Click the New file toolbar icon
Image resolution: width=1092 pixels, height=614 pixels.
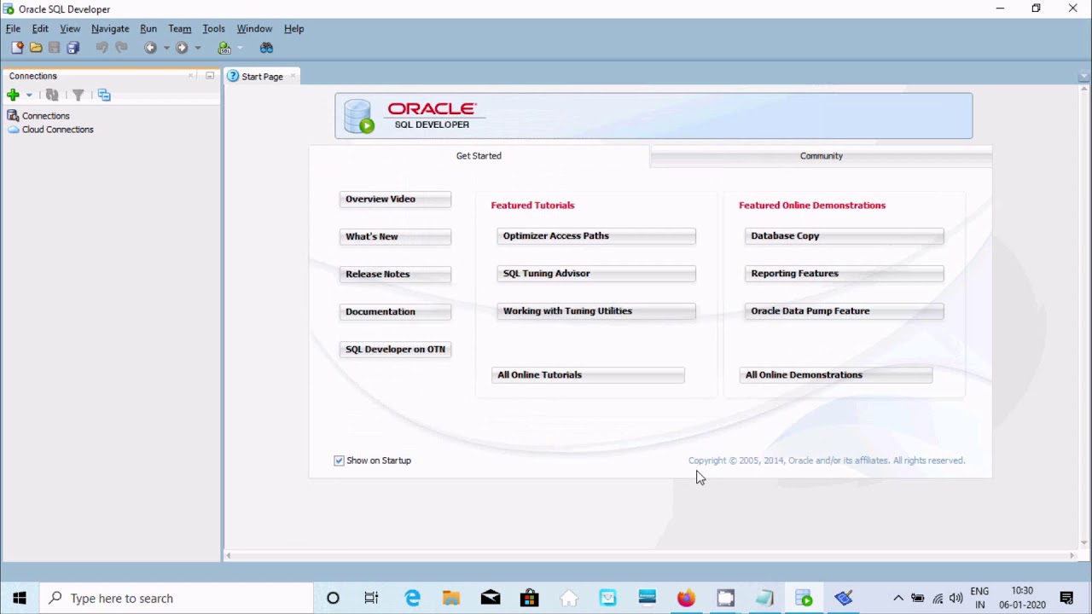tap(17, 48)
